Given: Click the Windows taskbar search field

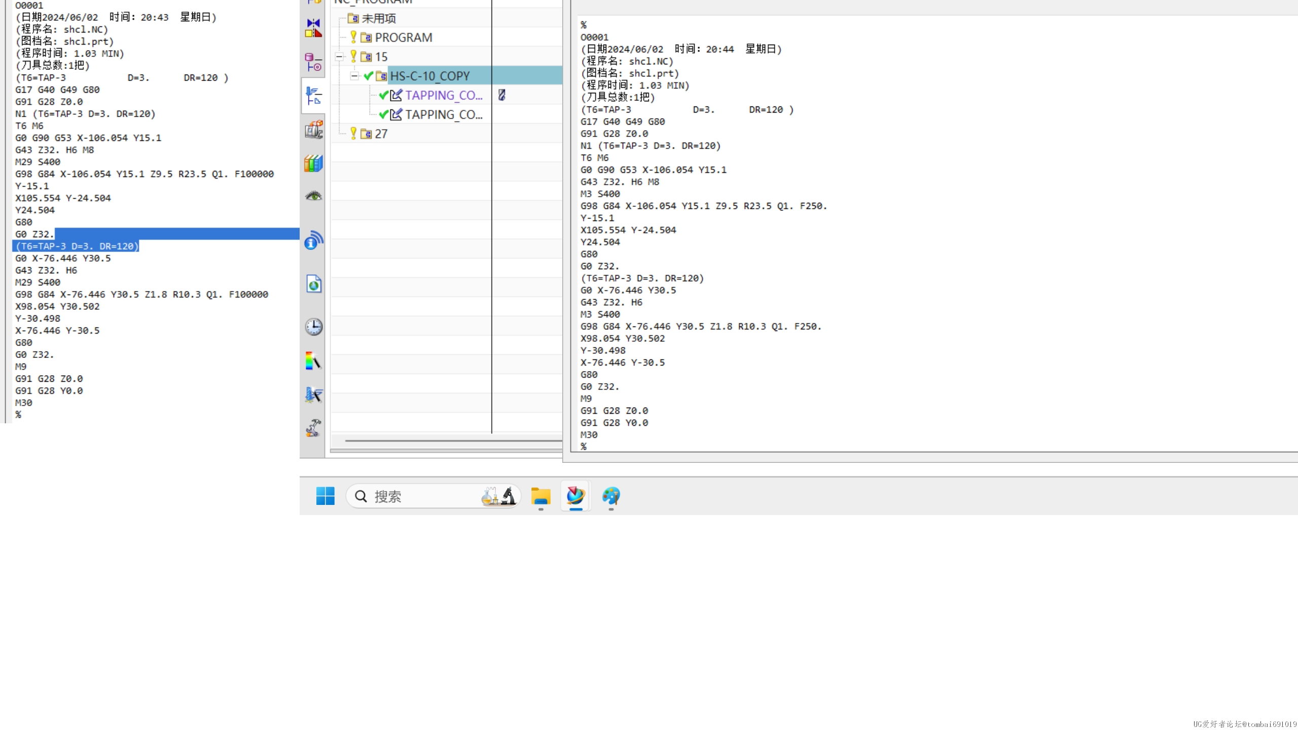Looking at the screenshot, I should tap(434, 496).
